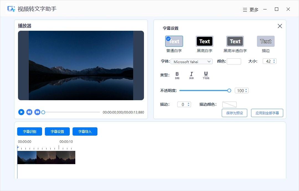Select the 黑底白字 subtitle style
This screenshot has height=191, width=299.
pyautogui.click(x=205, y=41)
